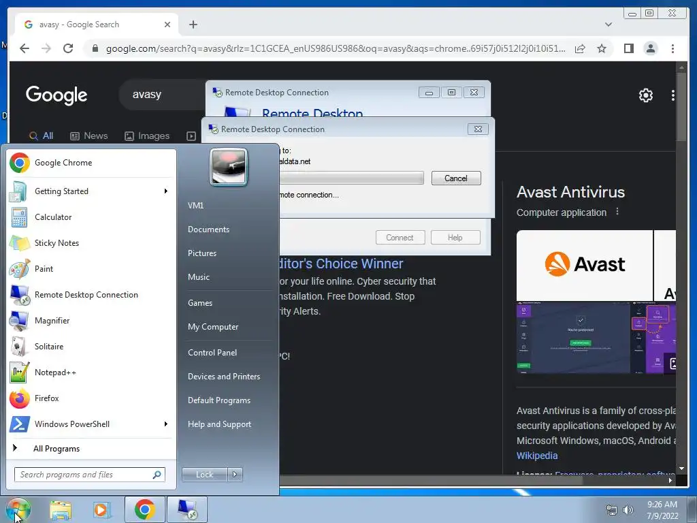Image resolution: width=697 pixels, height=523 pixels.
Task: Open File Explorer from the taskbar
Action: coord(61,509)
